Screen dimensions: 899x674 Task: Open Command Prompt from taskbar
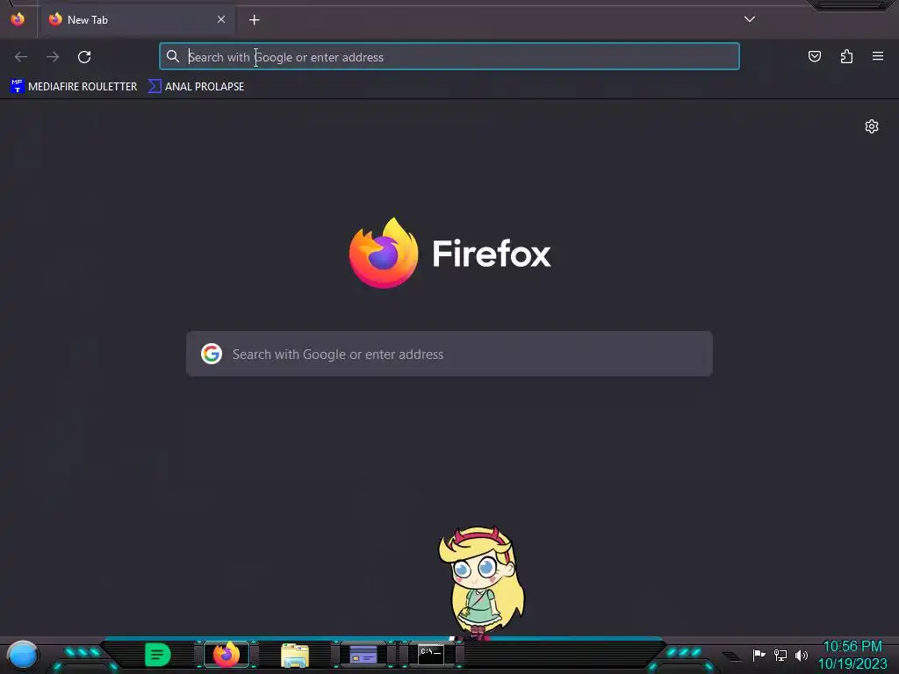(x=430, y=654)
